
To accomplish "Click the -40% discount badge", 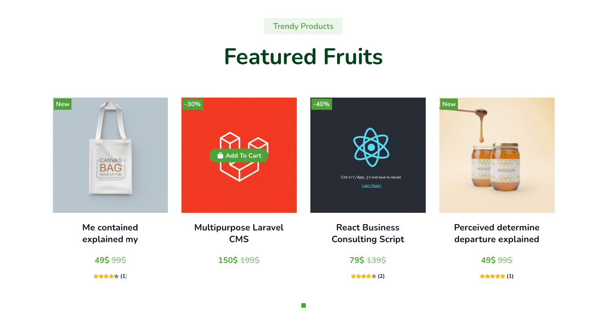I will tap(321, 104).
